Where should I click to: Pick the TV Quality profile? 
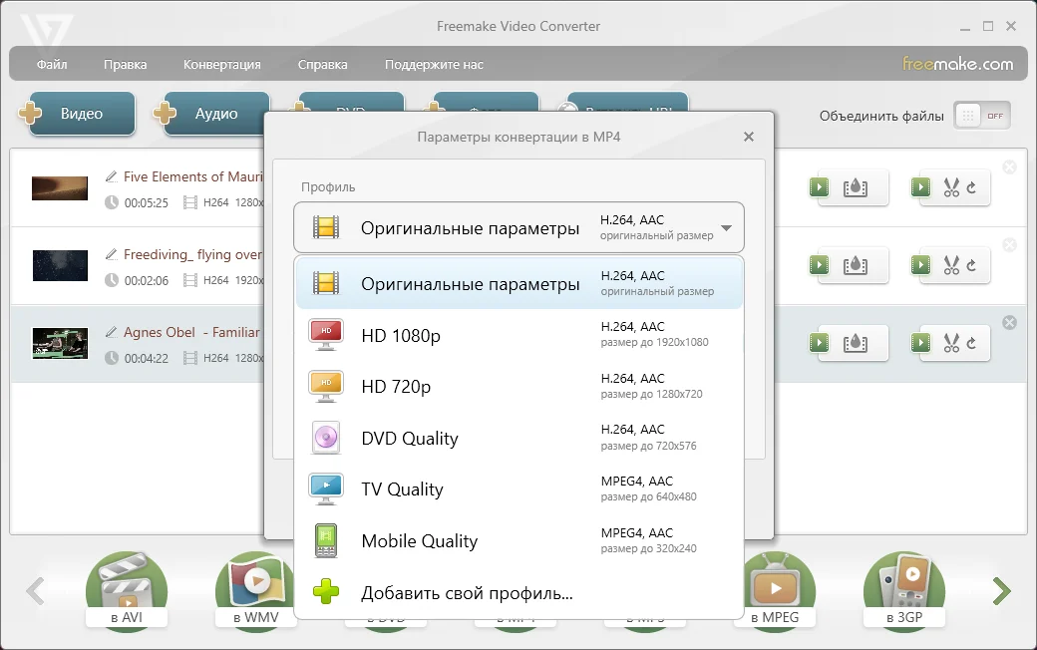coord(402,489)
